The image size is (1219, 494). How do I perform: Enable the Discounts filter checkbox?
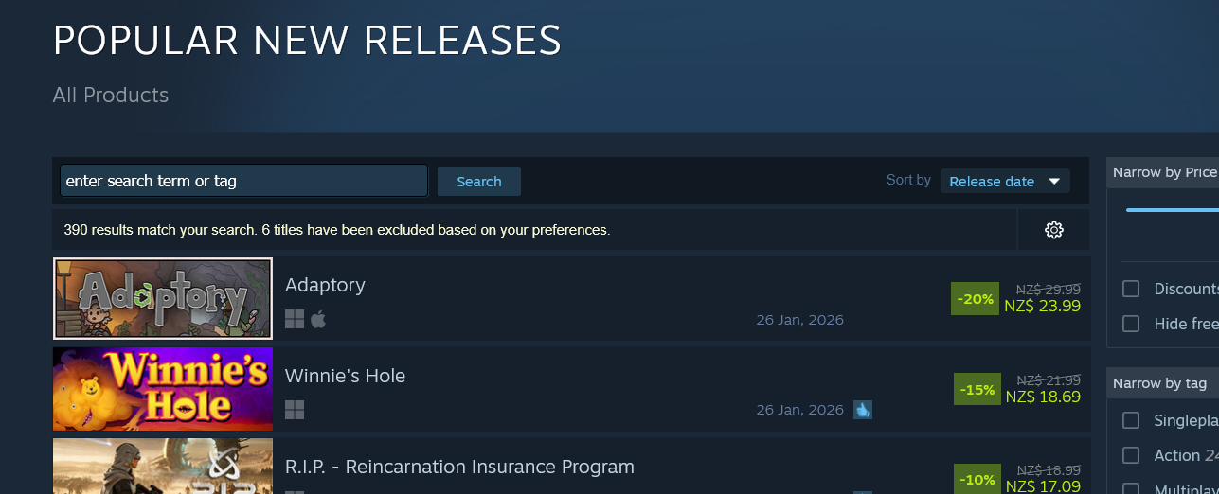click(x=1130, y=289)
